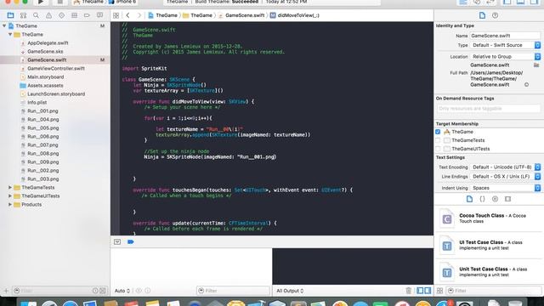544x306 pixels.
Task: Open Main.storyboard file
Action: pos(45,77)
